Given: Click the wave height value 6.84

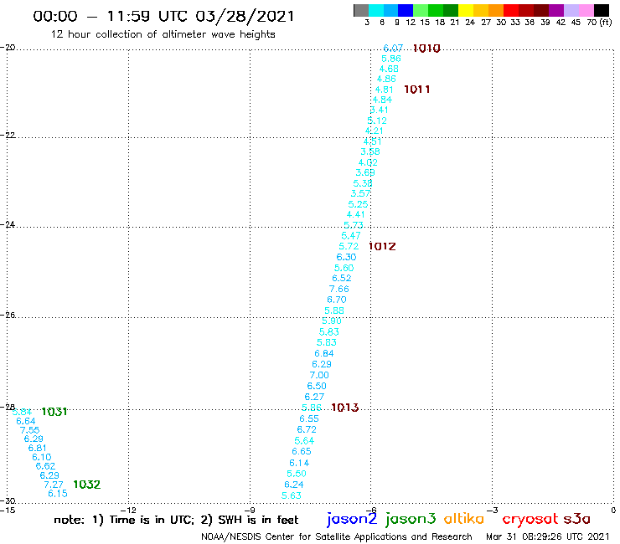Looking at the screenshot, I should click(324, 353).
